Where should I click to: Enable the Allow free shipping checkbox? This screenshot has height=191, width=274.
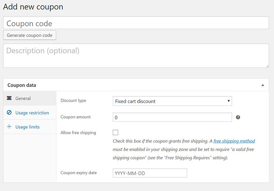pos(115,132)
